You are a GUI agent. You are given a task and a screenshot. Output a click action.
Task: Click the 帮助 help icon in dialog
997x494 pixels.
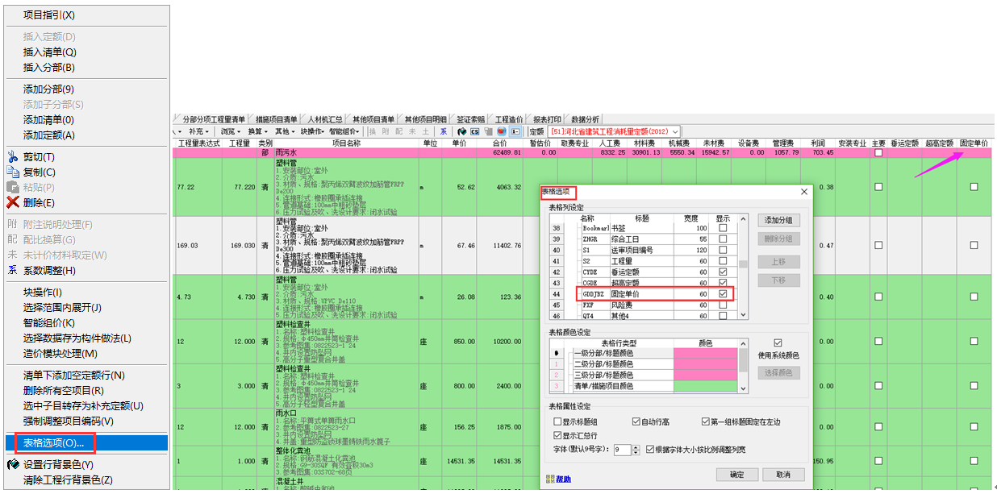pos(552,479)
